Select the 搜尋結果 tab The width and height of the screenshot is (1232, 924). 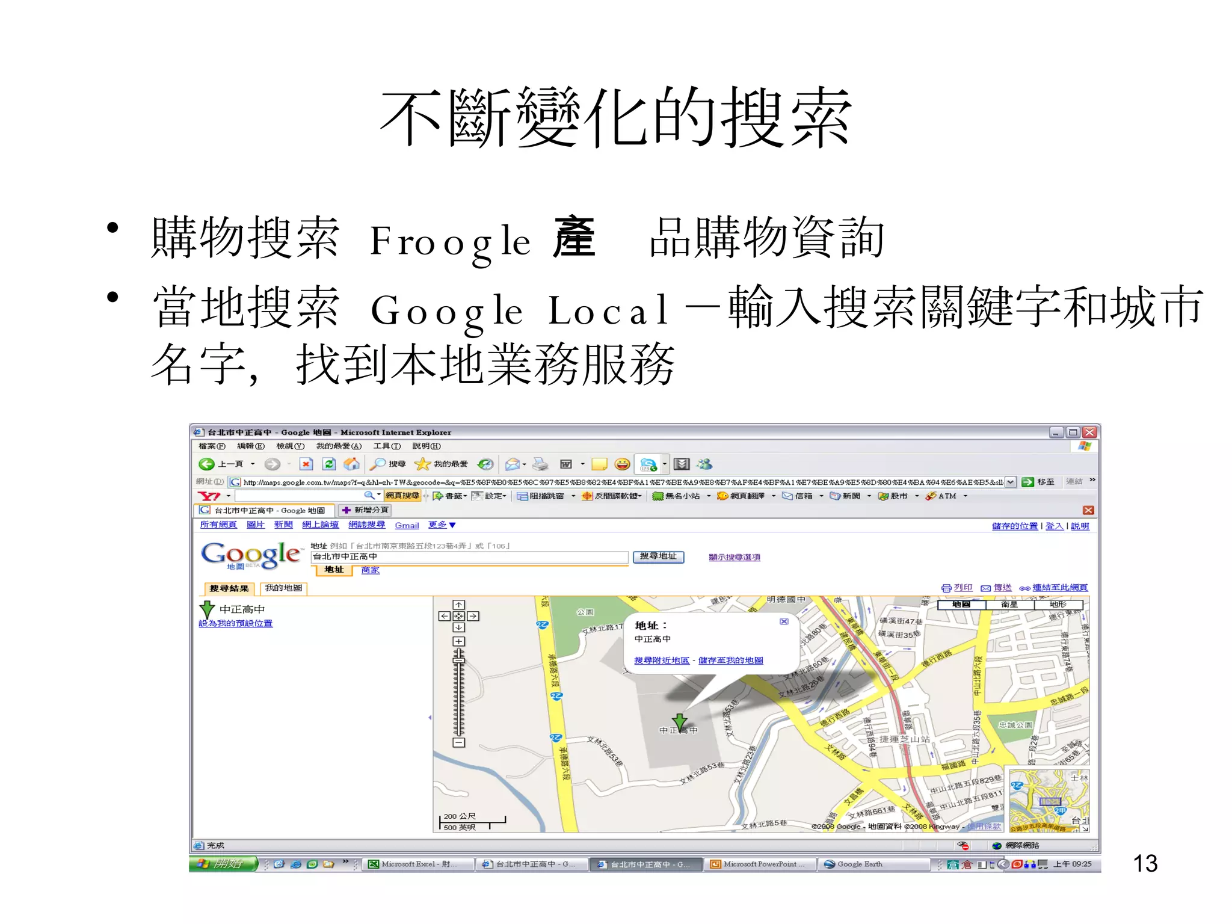tap(229, 588)
